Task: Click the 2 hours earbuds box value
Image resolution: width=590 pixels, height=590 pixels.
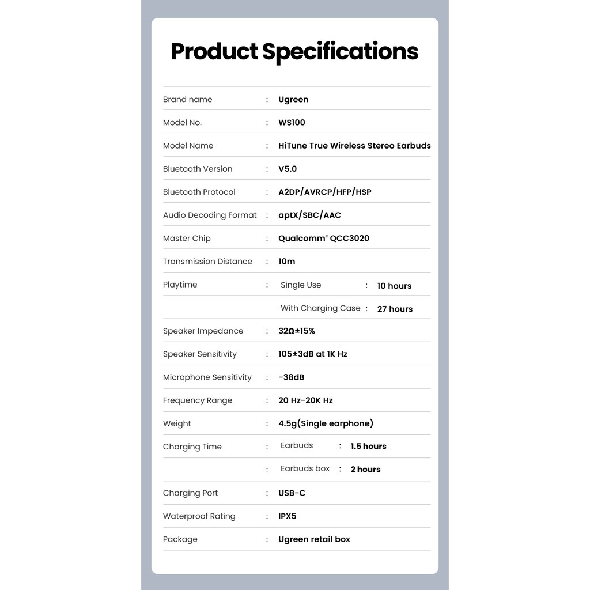Action: tap(365, 469)
